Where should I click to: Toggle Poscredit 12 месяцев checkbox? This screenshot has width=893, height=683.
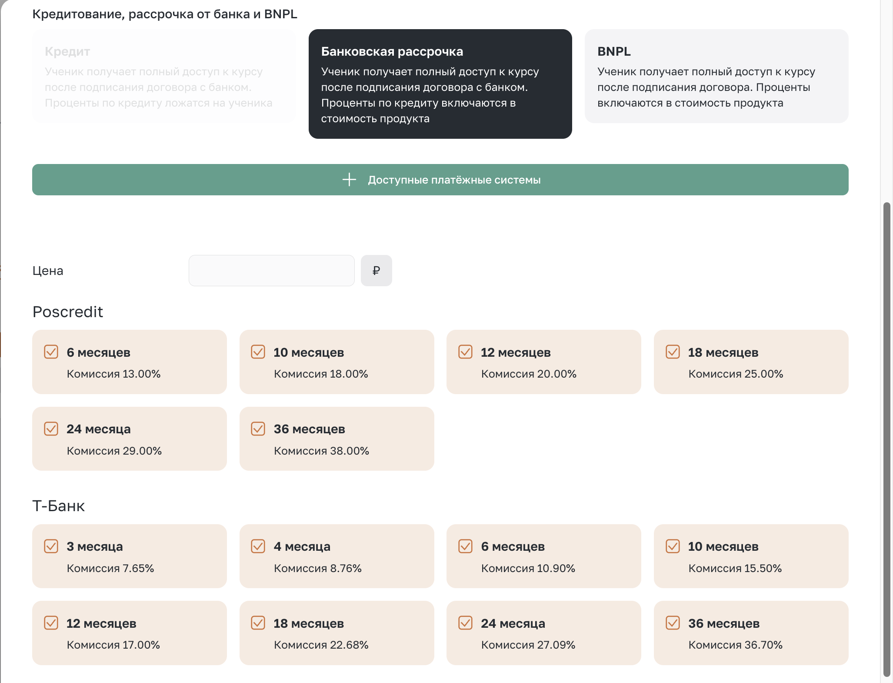466,352
